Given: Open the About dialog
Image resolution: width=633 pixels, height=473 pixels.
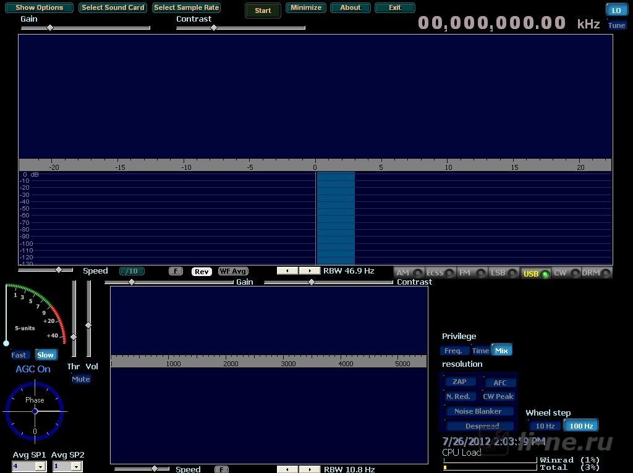Looking at the screenshot, I should 350,7.
